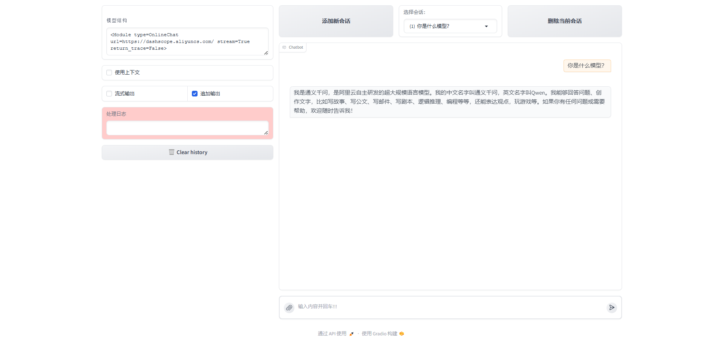The width and height of the screenshot is (723, 341).
Task: Click the 处理日志 label
Action: pyautogui.click(x=116, y=114)
